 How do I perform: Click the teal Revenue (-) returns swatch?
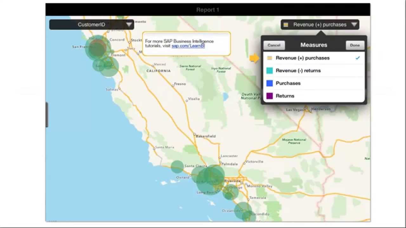pos(270,71)
